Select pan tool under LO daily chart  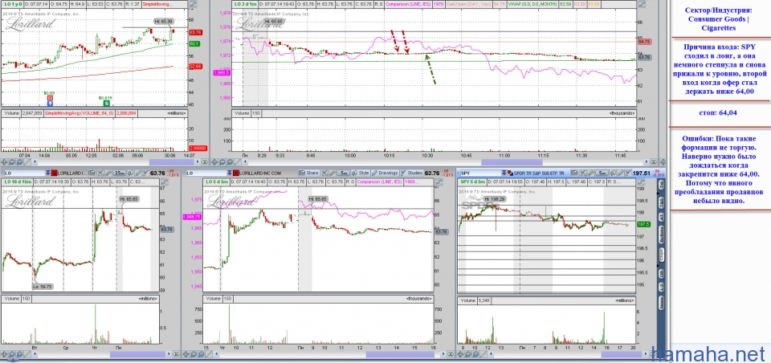point(4,162)
